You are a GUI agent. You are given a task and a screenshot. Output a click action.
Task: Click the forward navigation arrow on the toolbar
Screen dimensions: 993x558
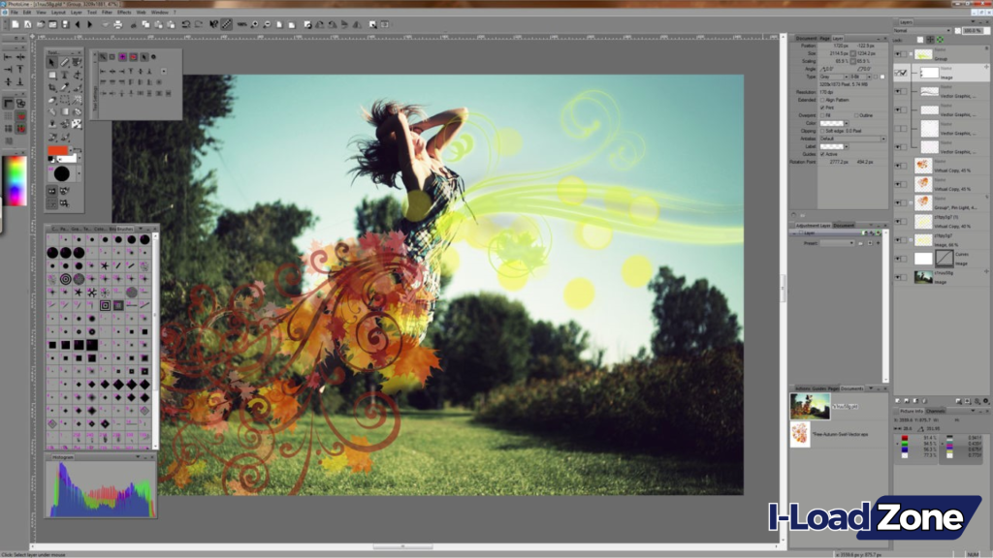coord(91,21)
